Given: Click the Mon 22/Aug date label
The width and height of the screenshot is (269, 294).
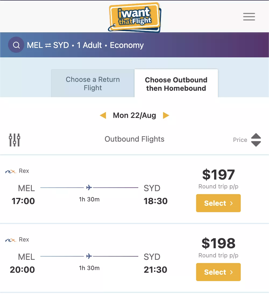Looking at the screenshot, I should click(134, 115).
